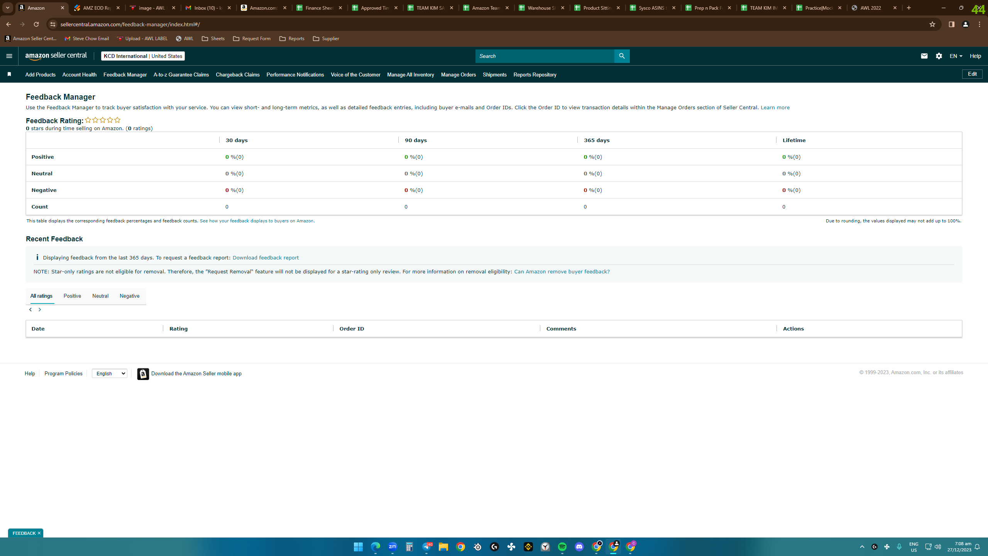Reload the page in Chrome
The image size is (988, 556).
36,24
